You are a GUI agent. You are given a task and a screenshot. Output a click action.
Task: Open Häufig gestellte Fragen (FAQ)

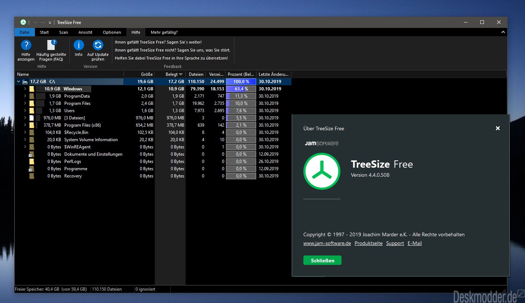point(51,50)
